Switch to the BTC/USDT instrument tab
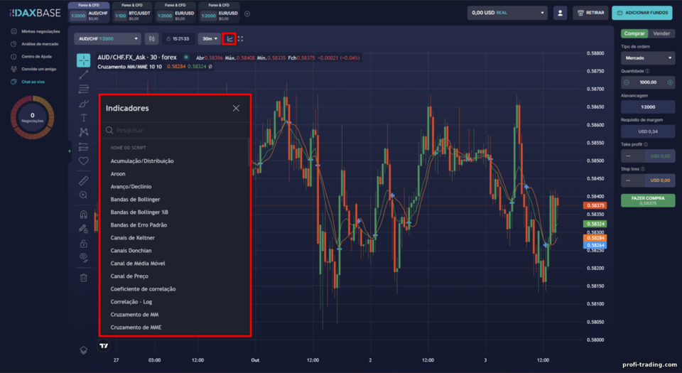Screen dimensions: 682x373 point(132,13)
